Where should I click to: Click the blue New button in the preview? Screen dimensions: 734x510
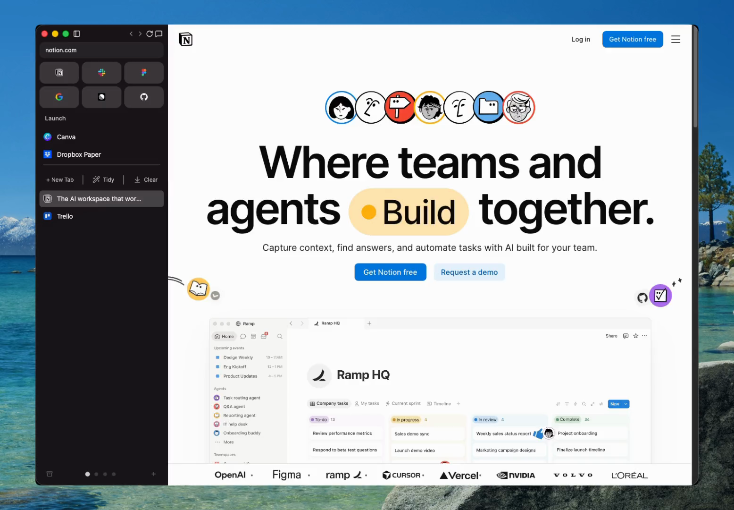pyautogui.click(x=615, y=404)
